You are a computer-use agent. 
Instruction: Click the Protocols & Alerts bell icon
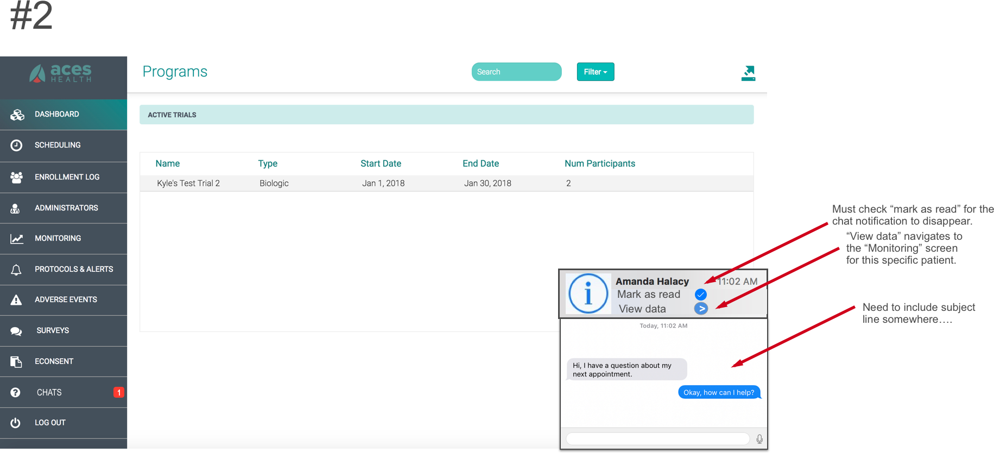(16, 270)
